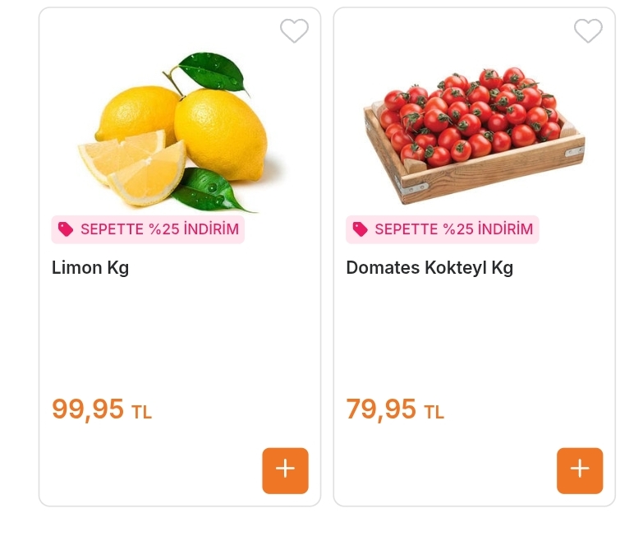Click empty space below Domates Kokteyl Kg title
The image size is (643, 550).
coord(474,337)
